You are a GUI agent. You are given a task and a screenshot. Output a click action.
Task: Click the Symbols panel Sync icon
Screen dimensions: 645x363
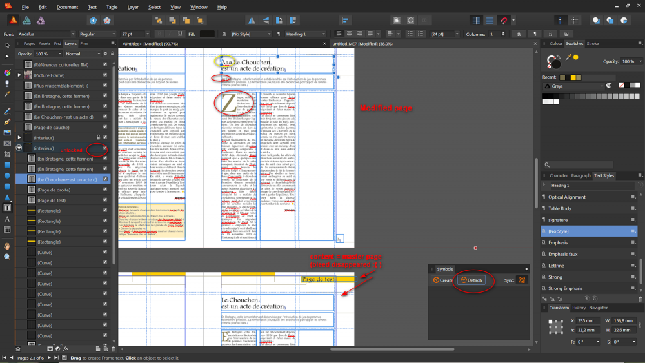[522, 280]
